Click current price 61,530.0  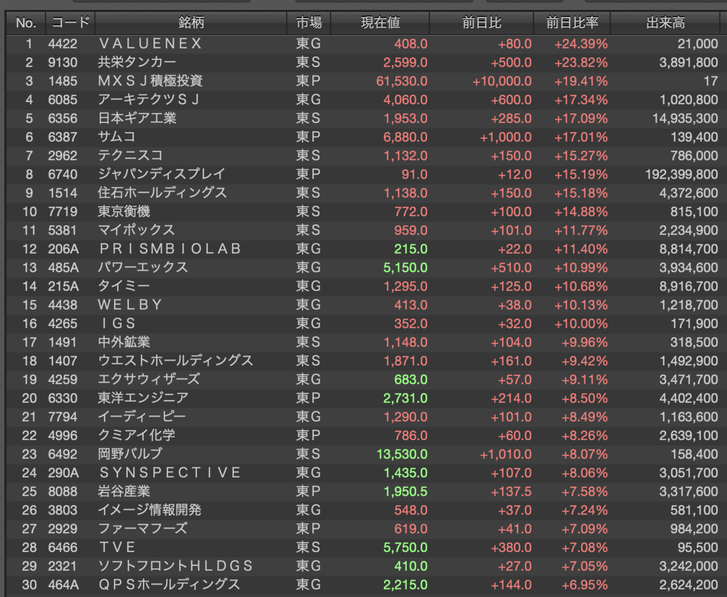(402, 81)
